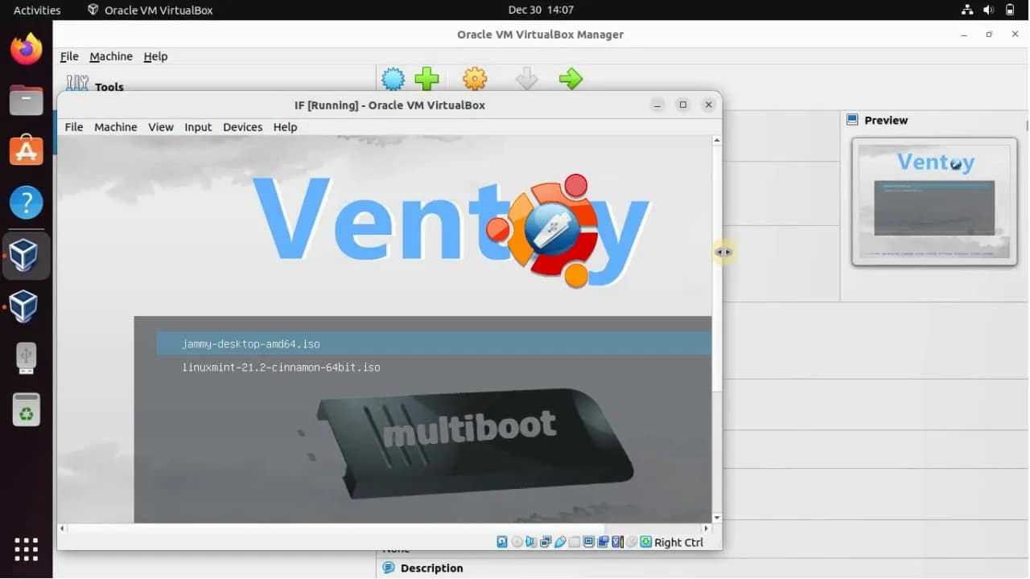Click the display status icon in VM status bar
Viewport: 1030px width, 579px height.
pos(588,541)
